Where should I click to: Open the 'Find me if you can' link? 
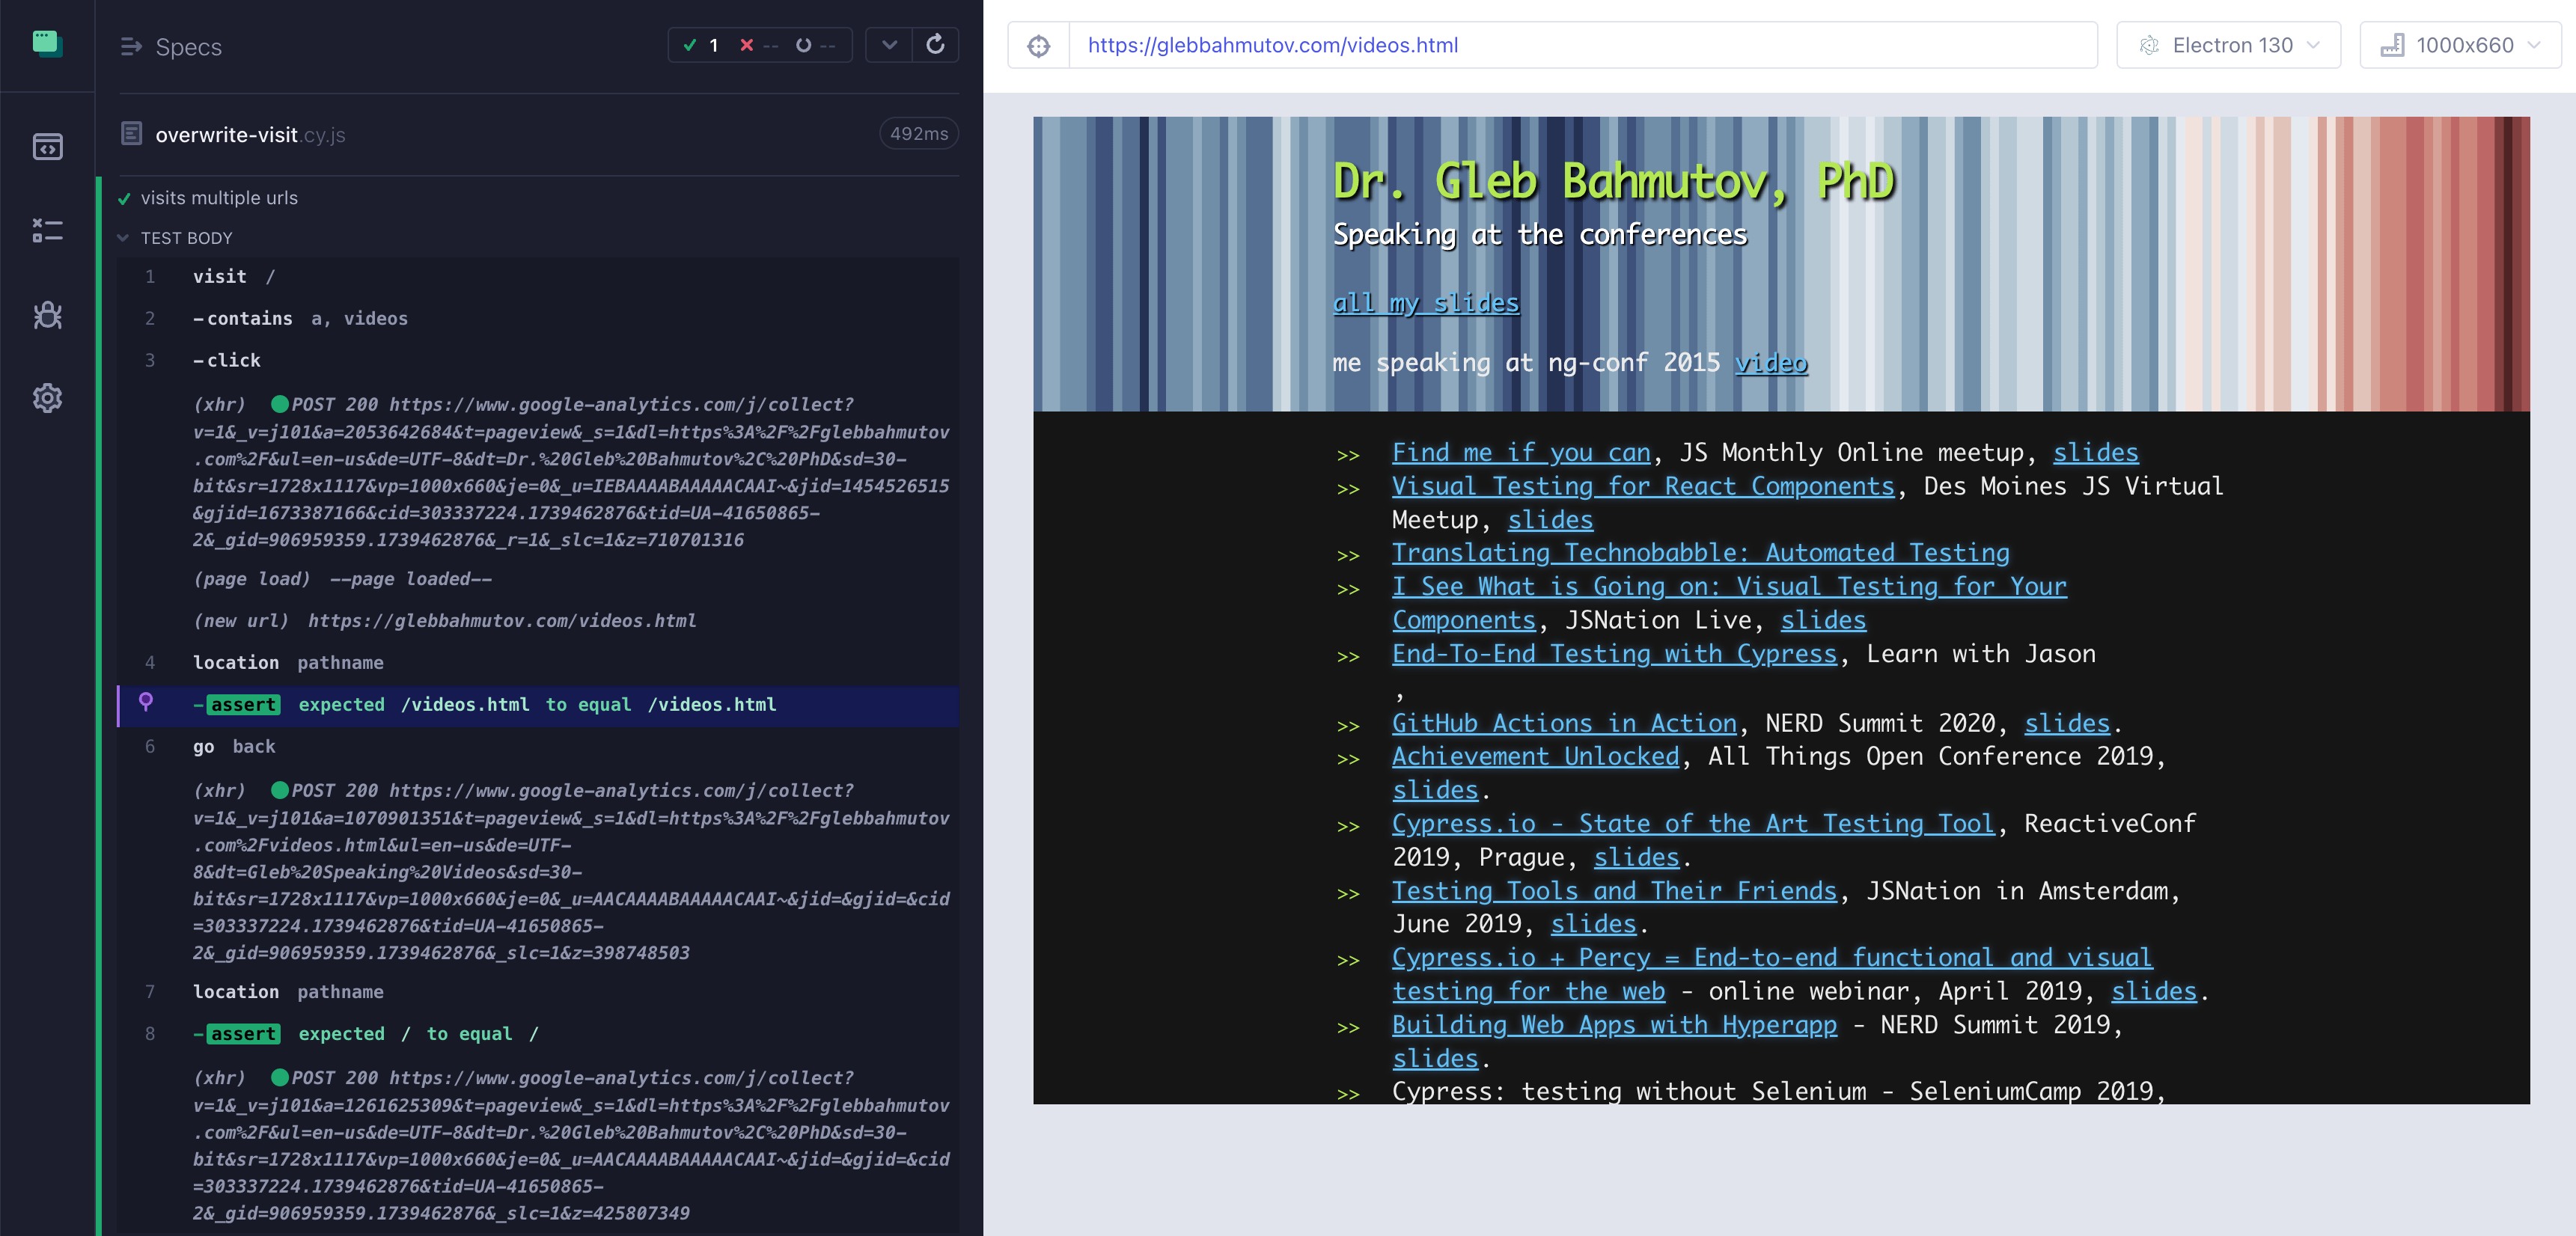point(1521,453)
